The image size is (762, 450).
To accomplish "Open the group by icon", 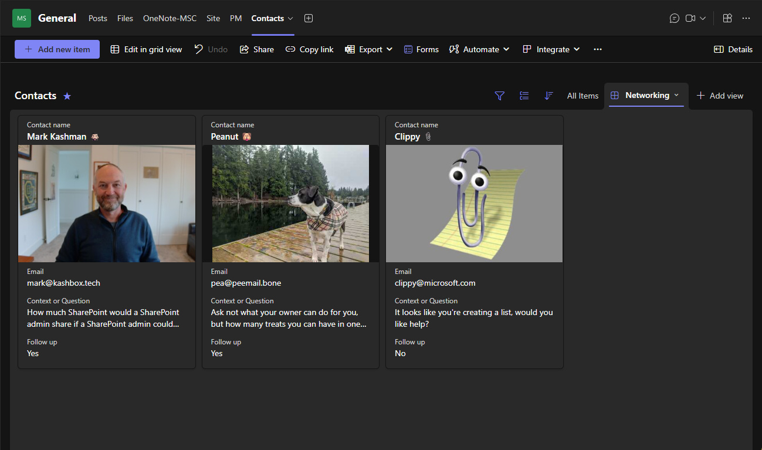I will pos(524,96).
